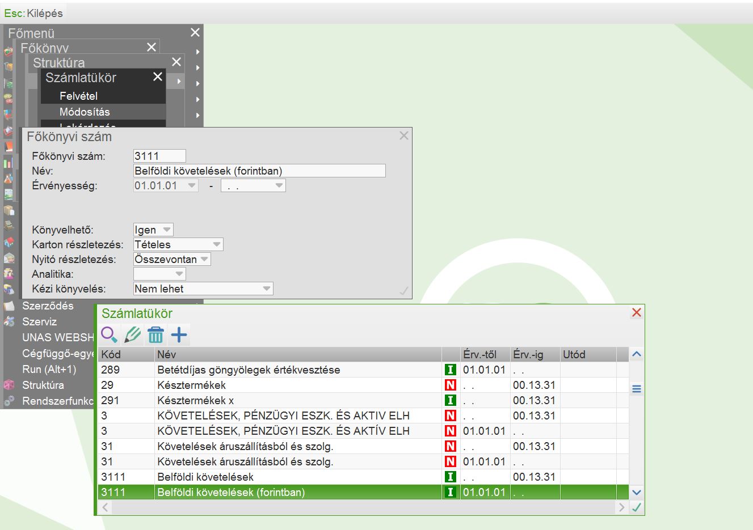Open the Kézi könyvelés dropdown
This screenshot has height=530, width=753.
267,289
